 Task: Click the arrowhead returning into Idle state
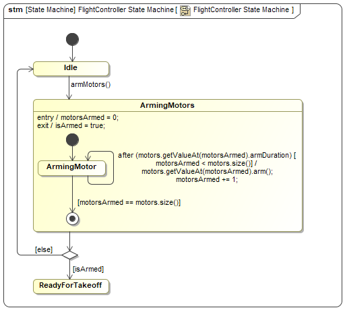click(x=30, y=69)
